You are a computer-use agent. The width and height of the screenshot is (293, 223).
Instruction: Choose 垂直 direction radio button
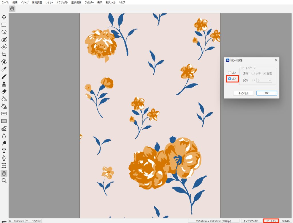pos(264,73)
